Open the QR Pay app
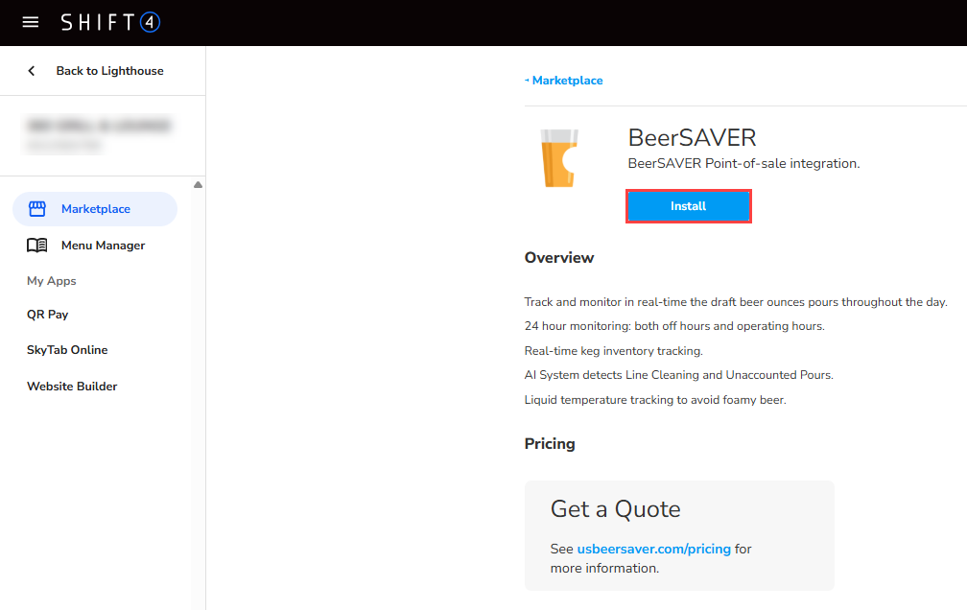Image resolution: width=967 pixels, height=610 pixels. (48, 315)
